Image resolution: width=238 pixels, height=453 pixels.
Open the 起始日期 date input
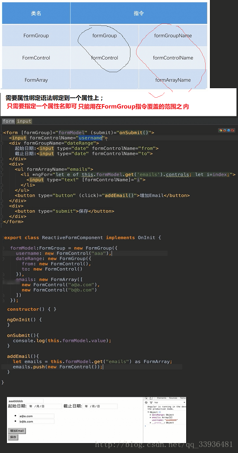[44, 406]
